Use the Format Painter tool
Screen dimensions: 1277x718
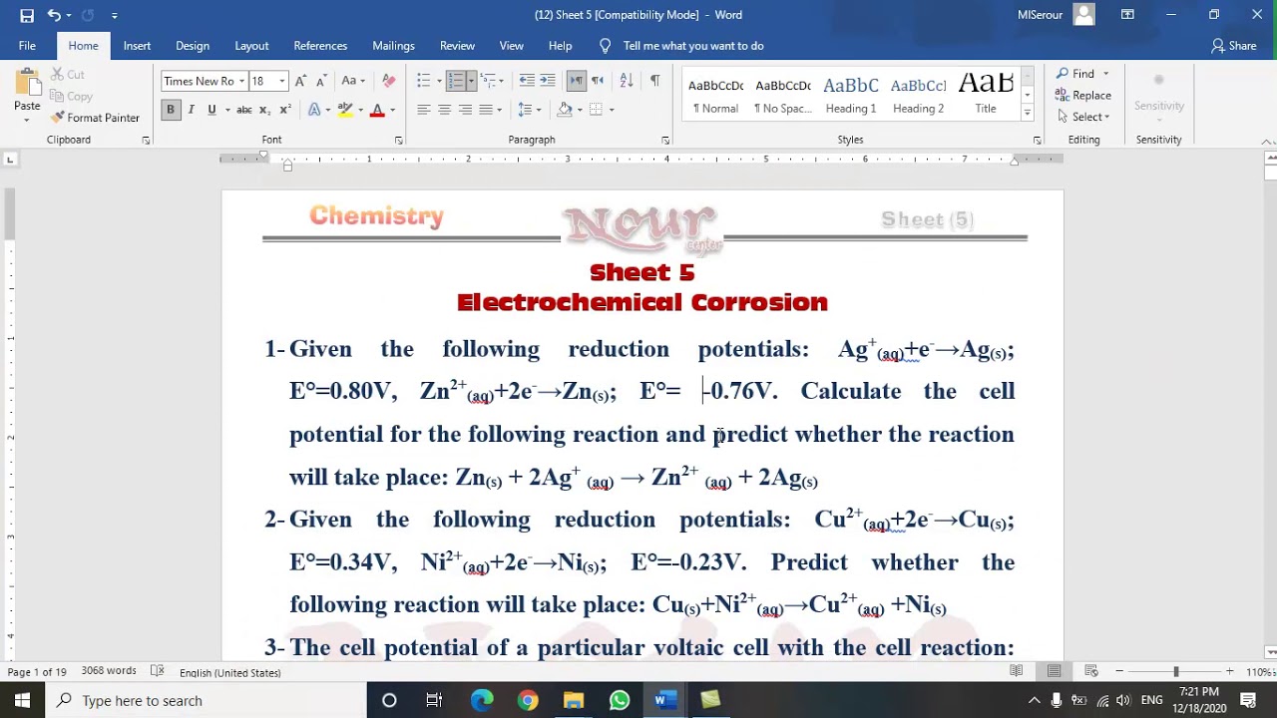(x=96, y=118)
